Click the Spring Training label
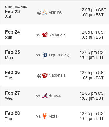The width and height of the screenshot is (109, 127). pos(16,7)
